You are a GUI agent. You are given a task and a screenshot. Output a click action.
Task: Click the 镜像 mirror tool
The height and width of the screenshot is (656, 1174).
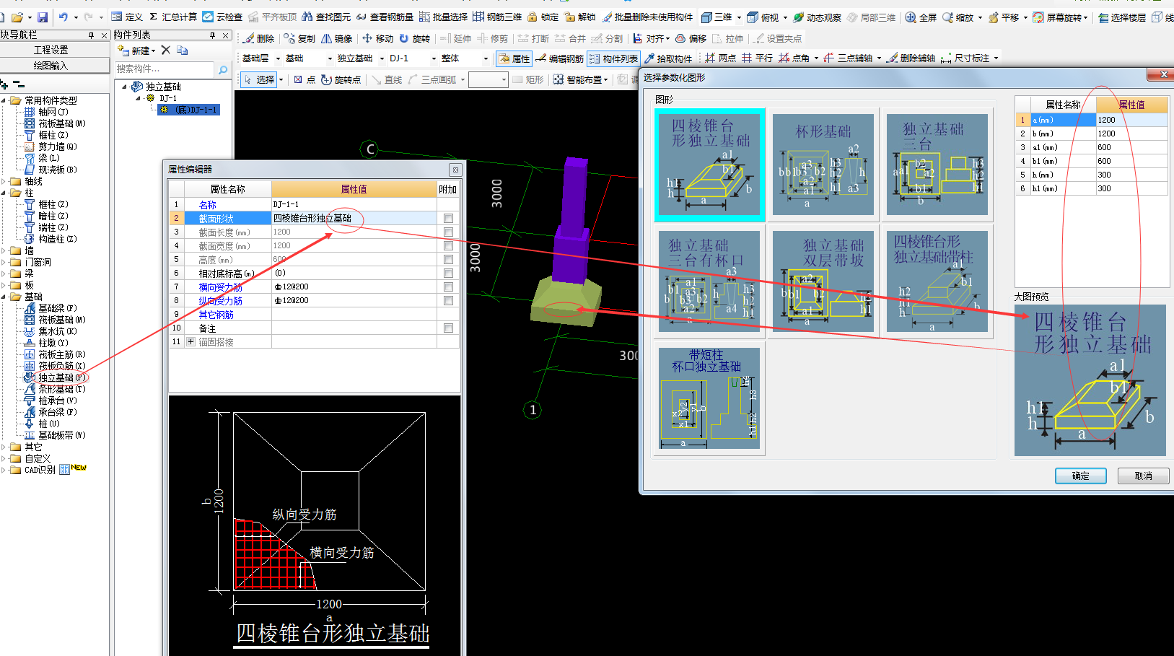(x=337, y=38)
